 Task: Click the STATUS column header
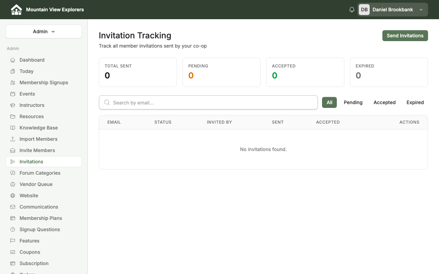pyautogui.click(x=163, y=122)
